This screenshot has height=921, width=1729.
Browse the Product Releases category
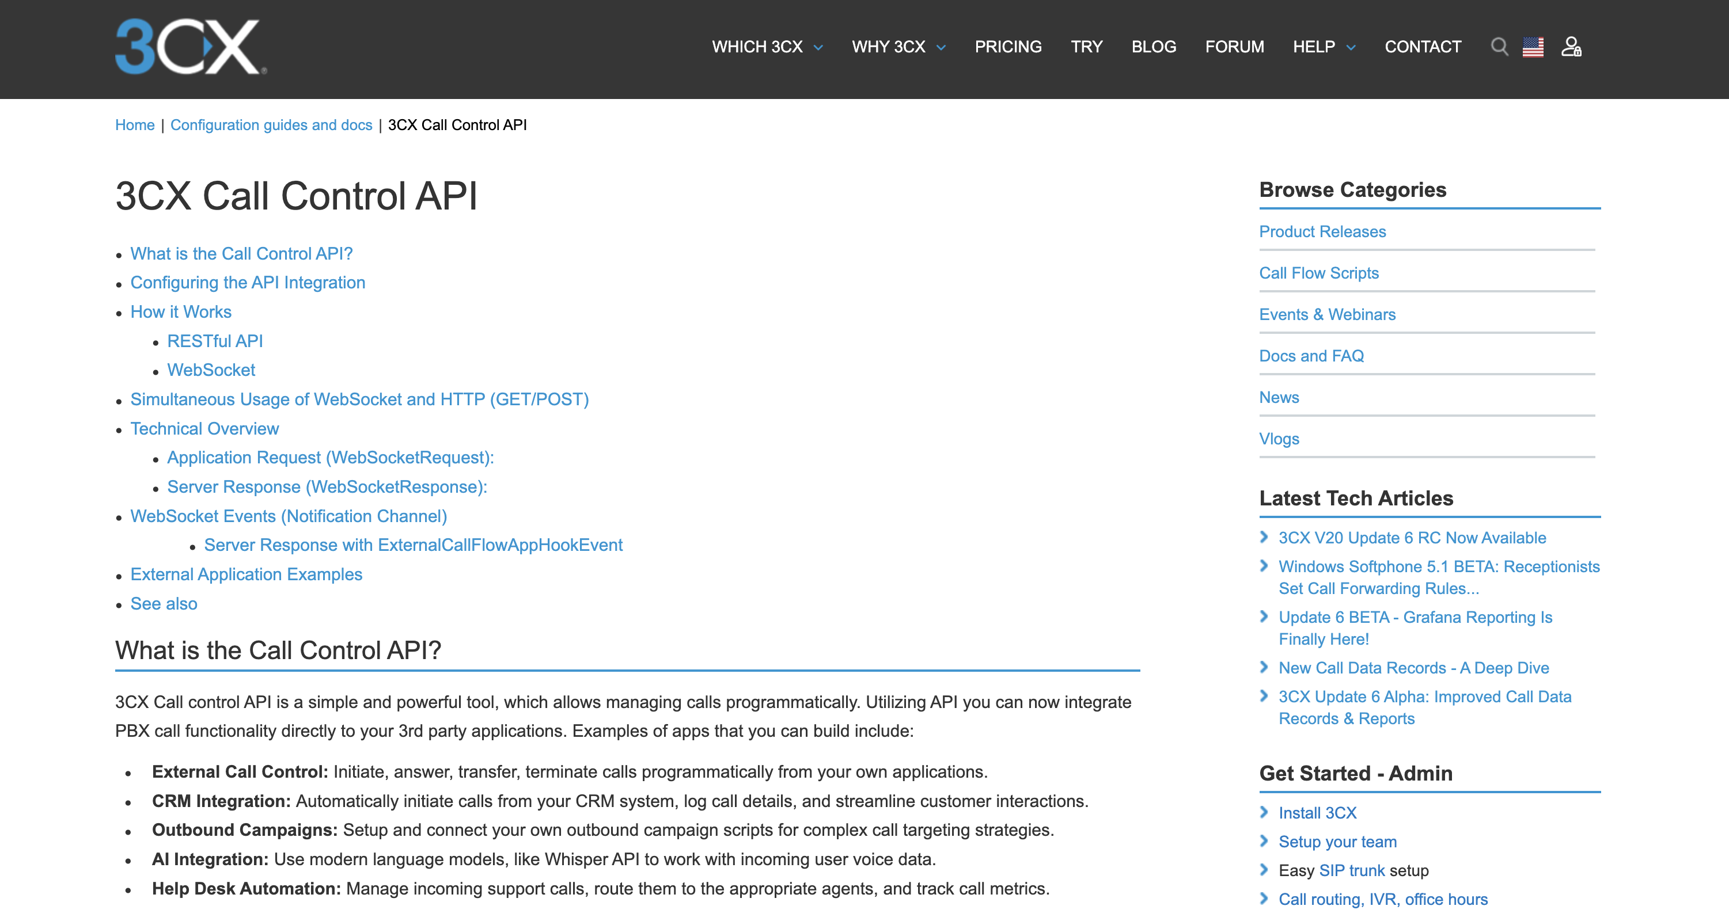coord(1322,231)
